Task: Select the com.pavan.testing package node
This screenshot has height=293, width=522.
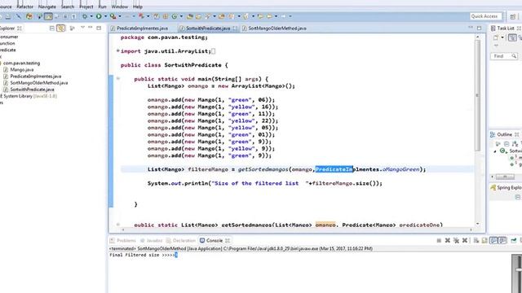Action: click(x=21, y=63)
